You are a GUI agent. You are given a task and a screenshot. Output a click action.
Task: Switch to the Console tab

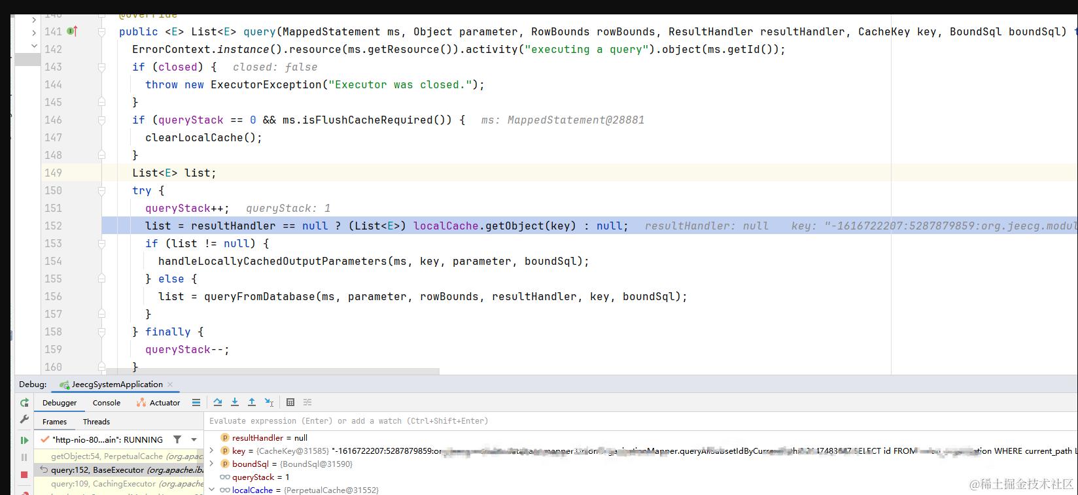coord(107,403)
